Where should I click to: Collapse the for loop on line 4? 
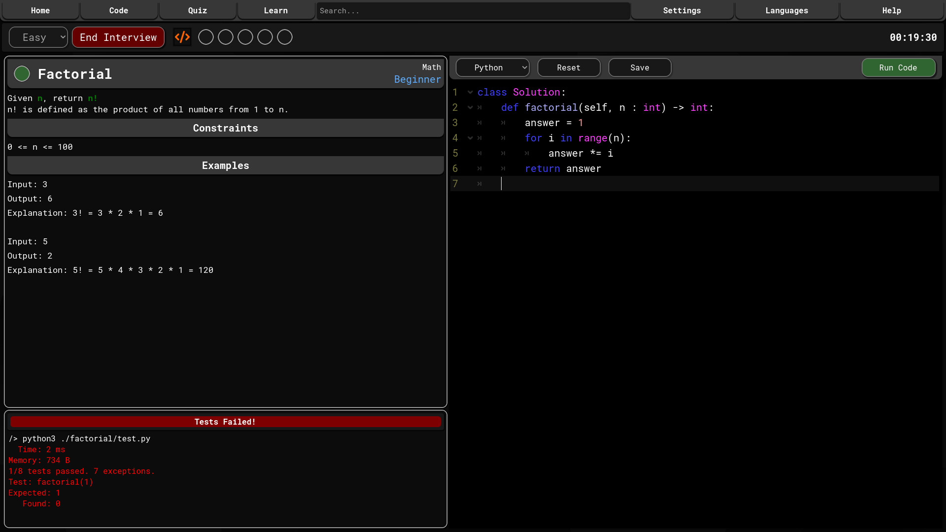click(x=471, y=138)
